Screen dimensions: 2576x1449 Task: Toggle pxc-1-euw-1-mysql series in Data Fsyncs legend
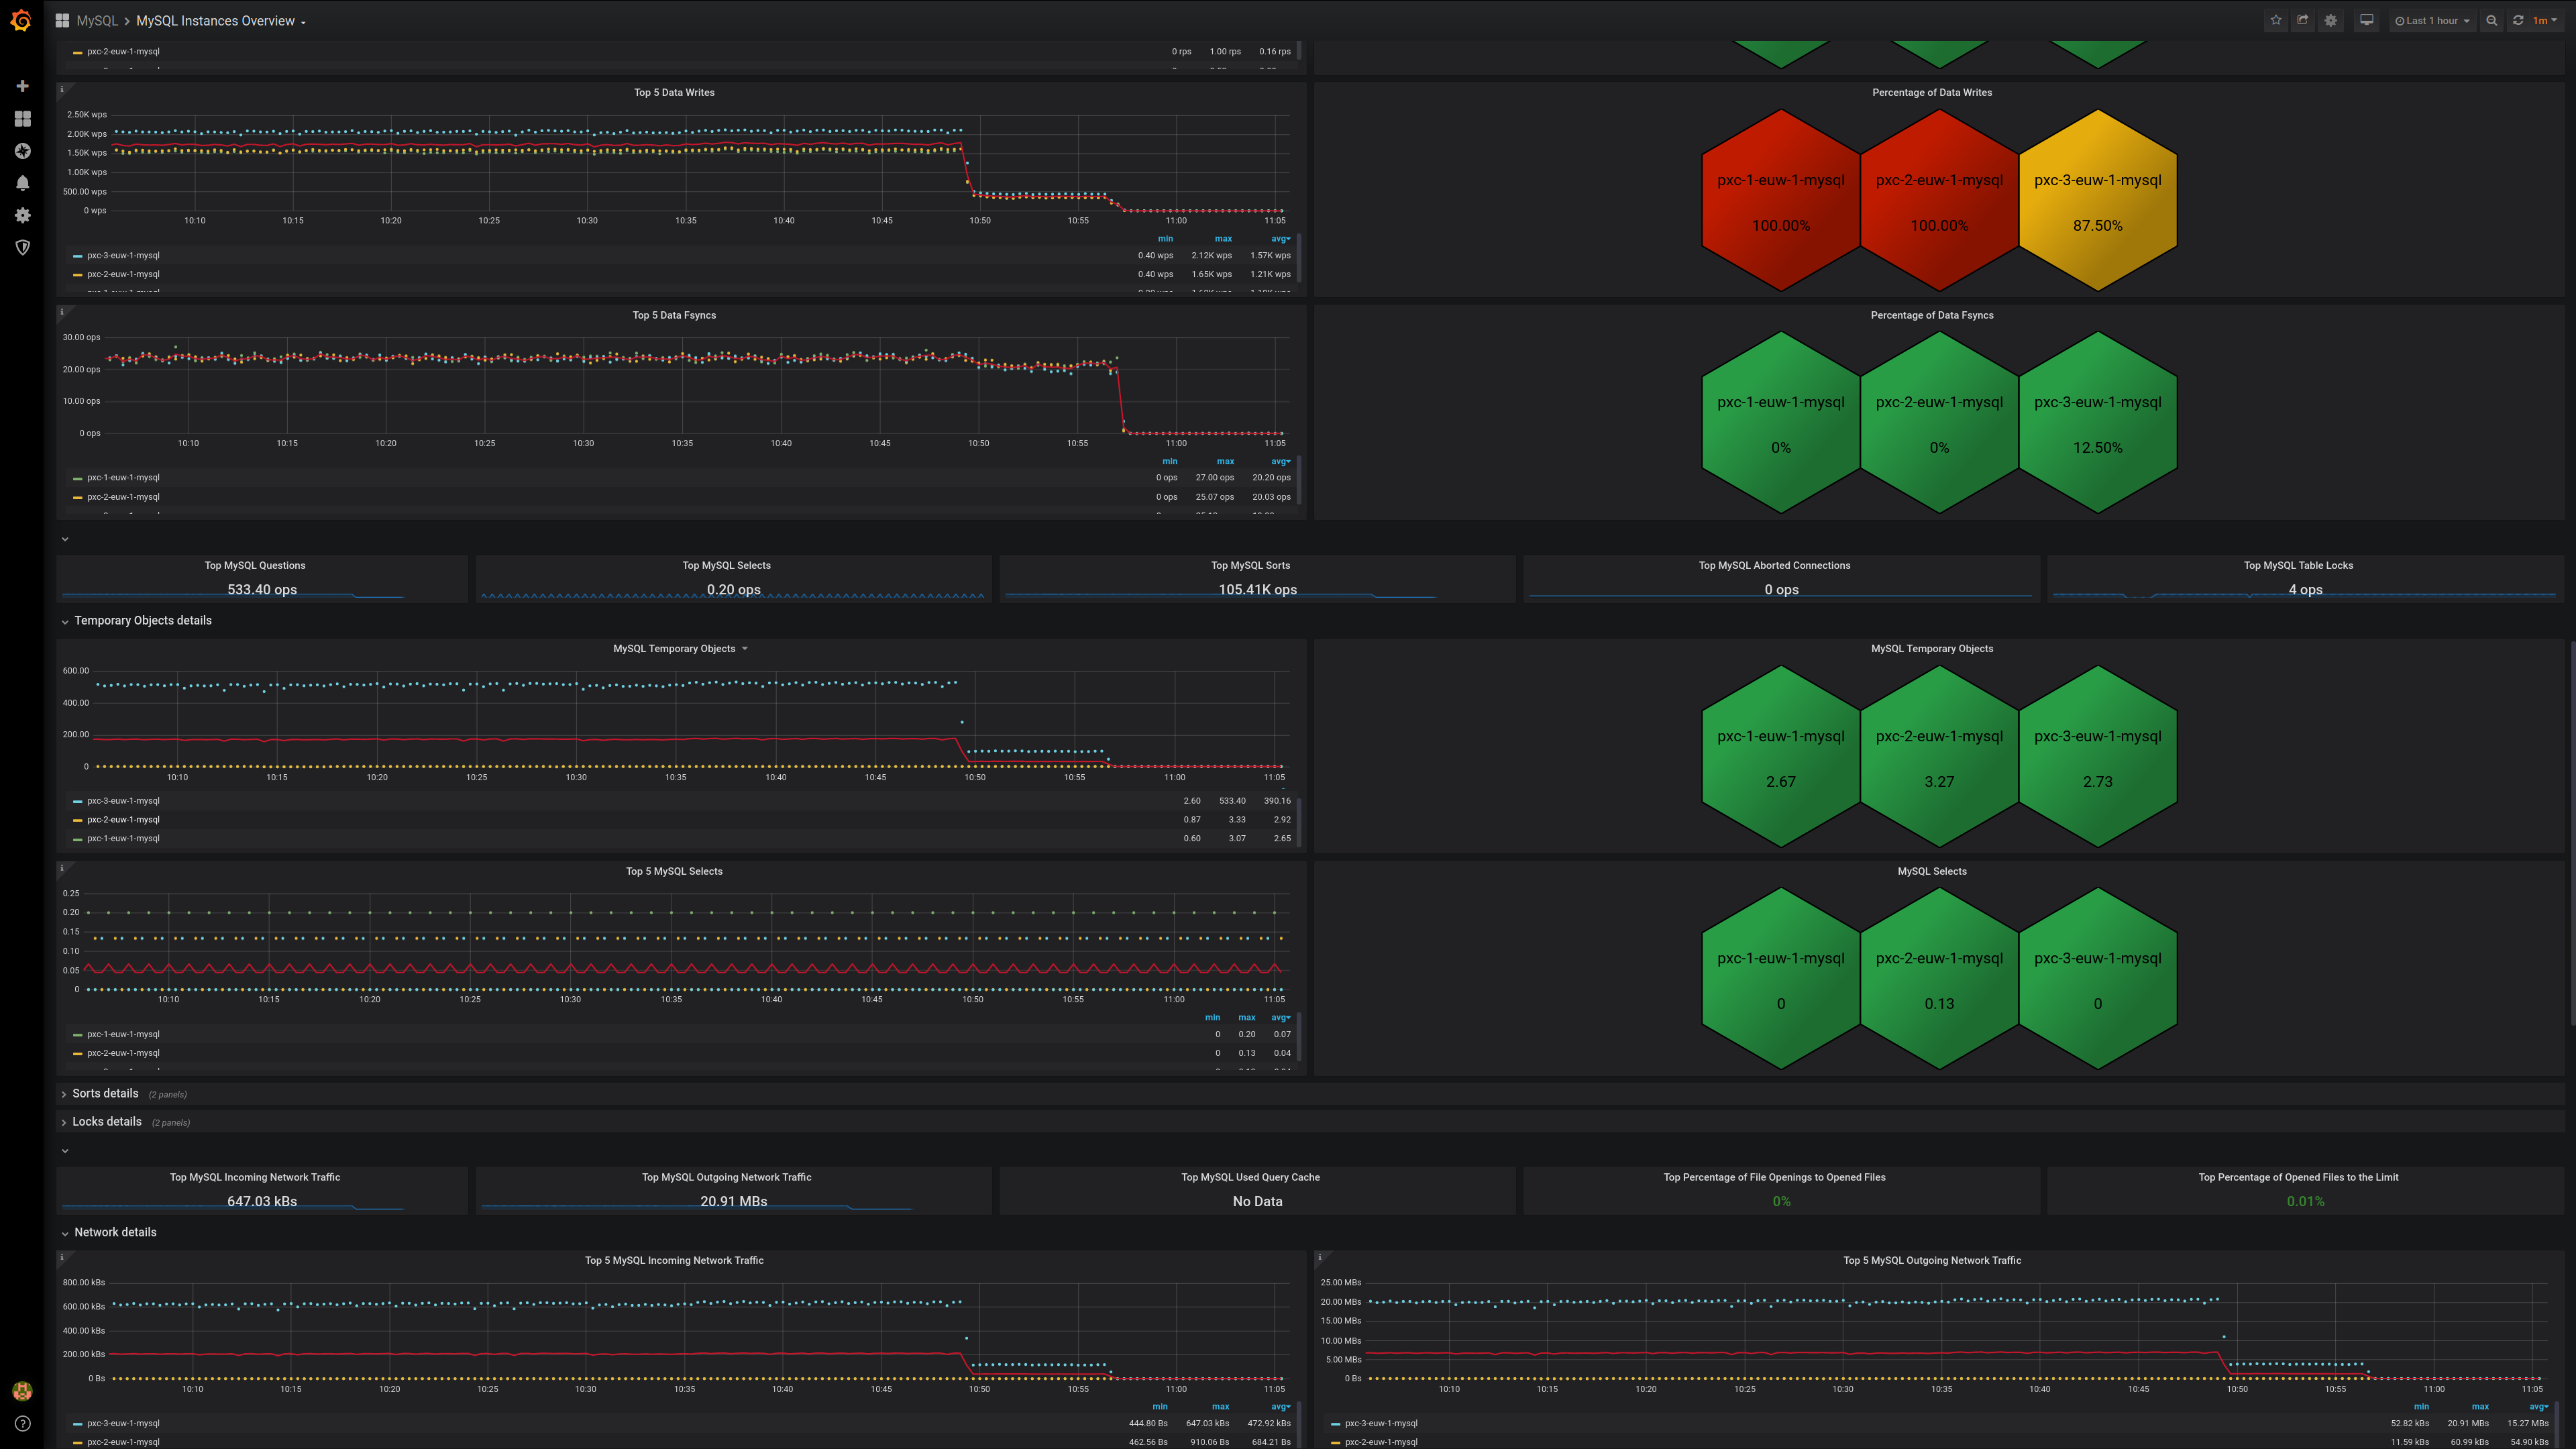[x=123, y=477]
